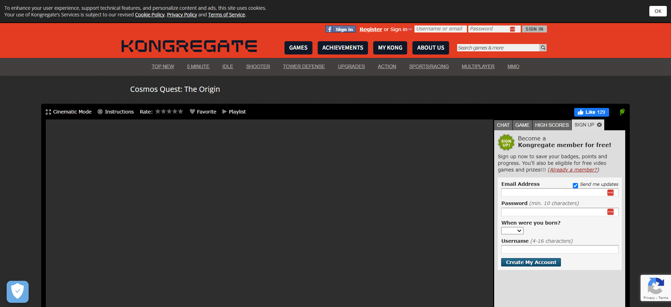Click the blue shield privacy icon

point(17,292)
